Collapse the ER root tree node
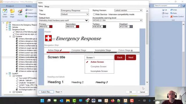This screenshot has width=186, height=104. coord(3,23)
